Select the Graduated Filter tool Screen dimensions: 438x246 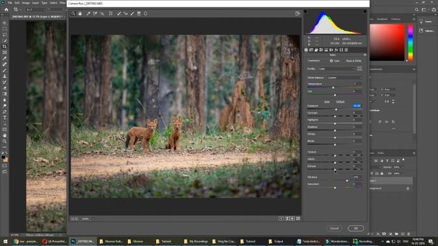click(139, 14)
